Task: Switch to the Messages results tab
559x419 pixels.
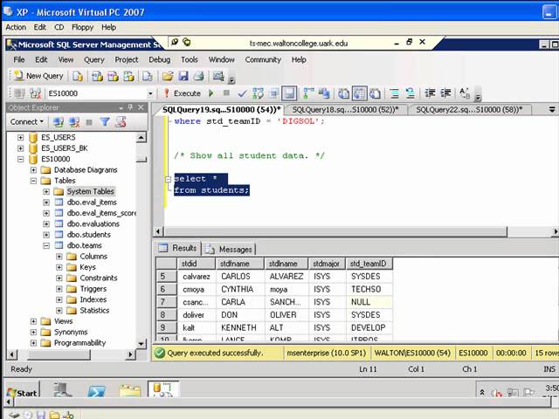Action: tap(231, 250)
